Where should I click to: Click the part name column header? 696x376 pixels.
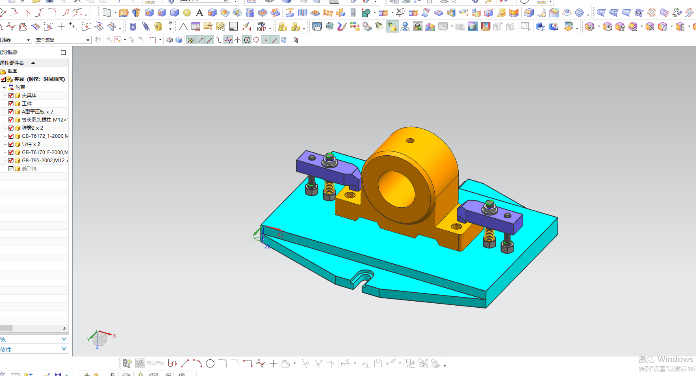click(34, 63)
